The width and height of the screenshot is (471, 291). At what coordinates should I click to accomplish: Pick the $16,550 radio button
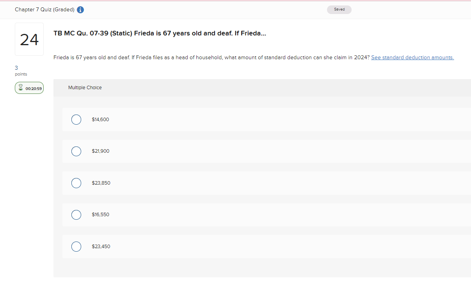[x=76, y=215]
